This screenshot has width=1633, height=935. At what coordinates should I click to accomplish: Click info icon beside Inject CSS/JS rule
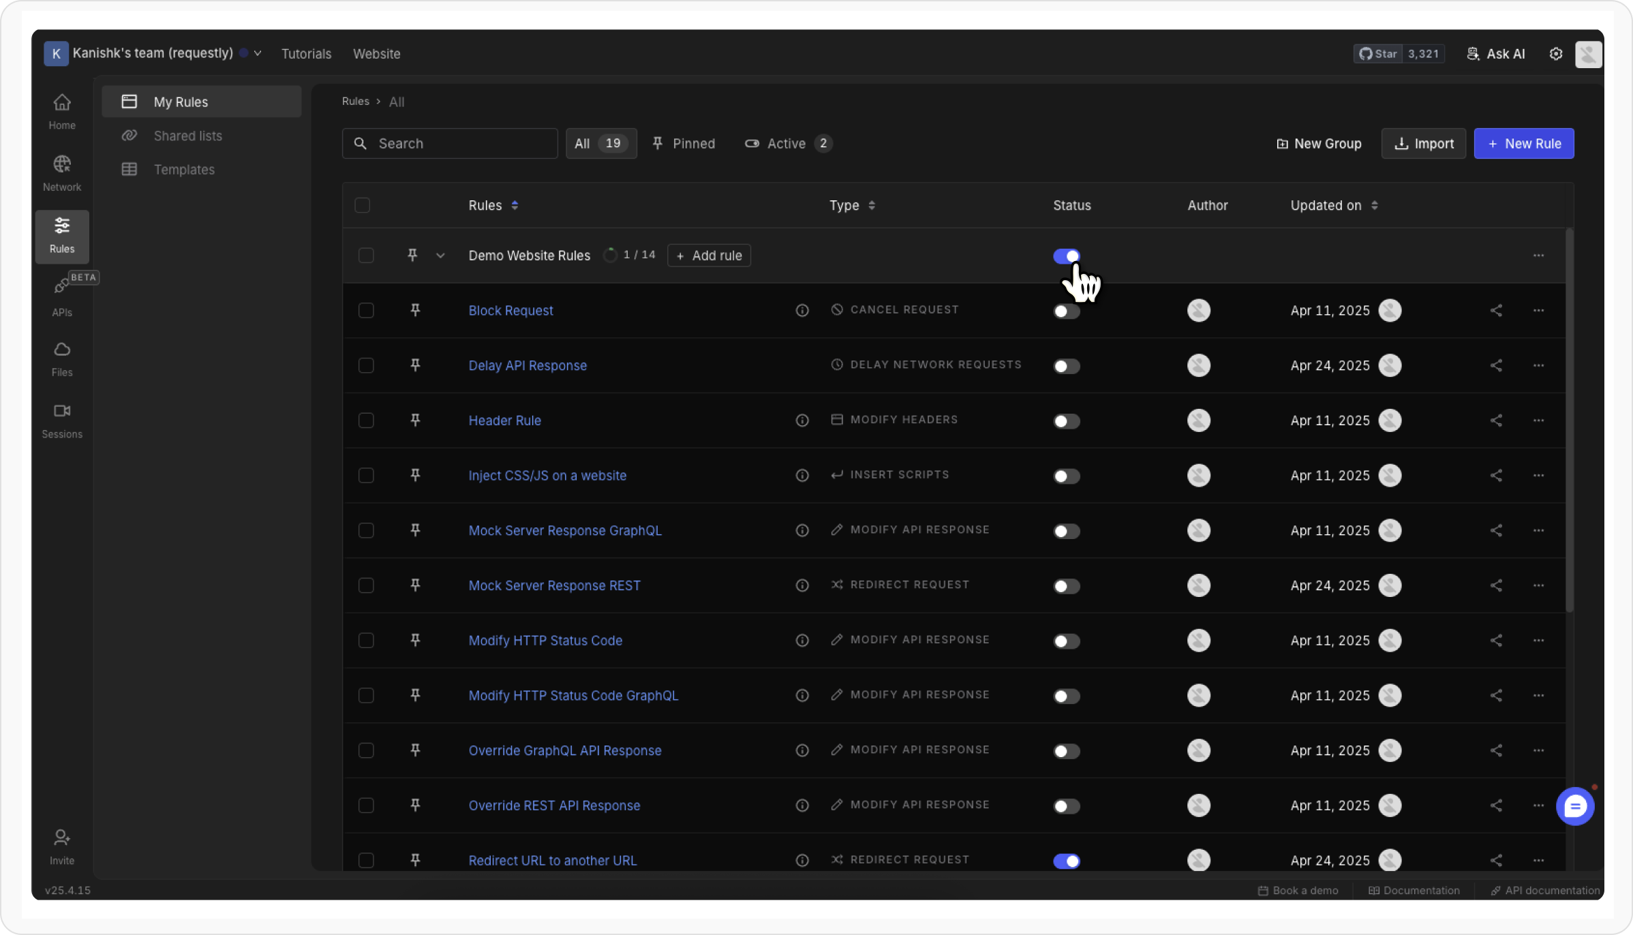coord(802,476)
